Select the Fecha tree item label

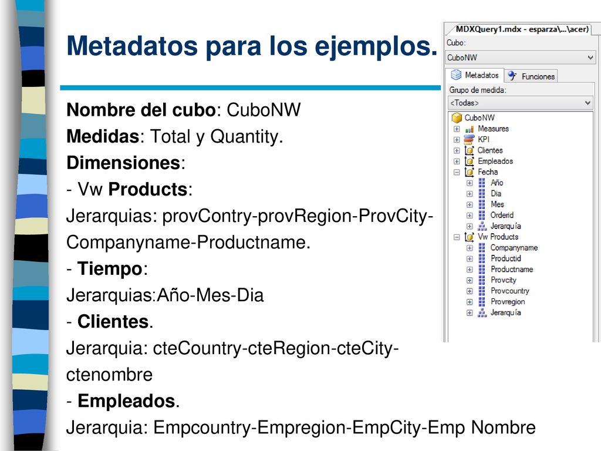pos(488,172)
